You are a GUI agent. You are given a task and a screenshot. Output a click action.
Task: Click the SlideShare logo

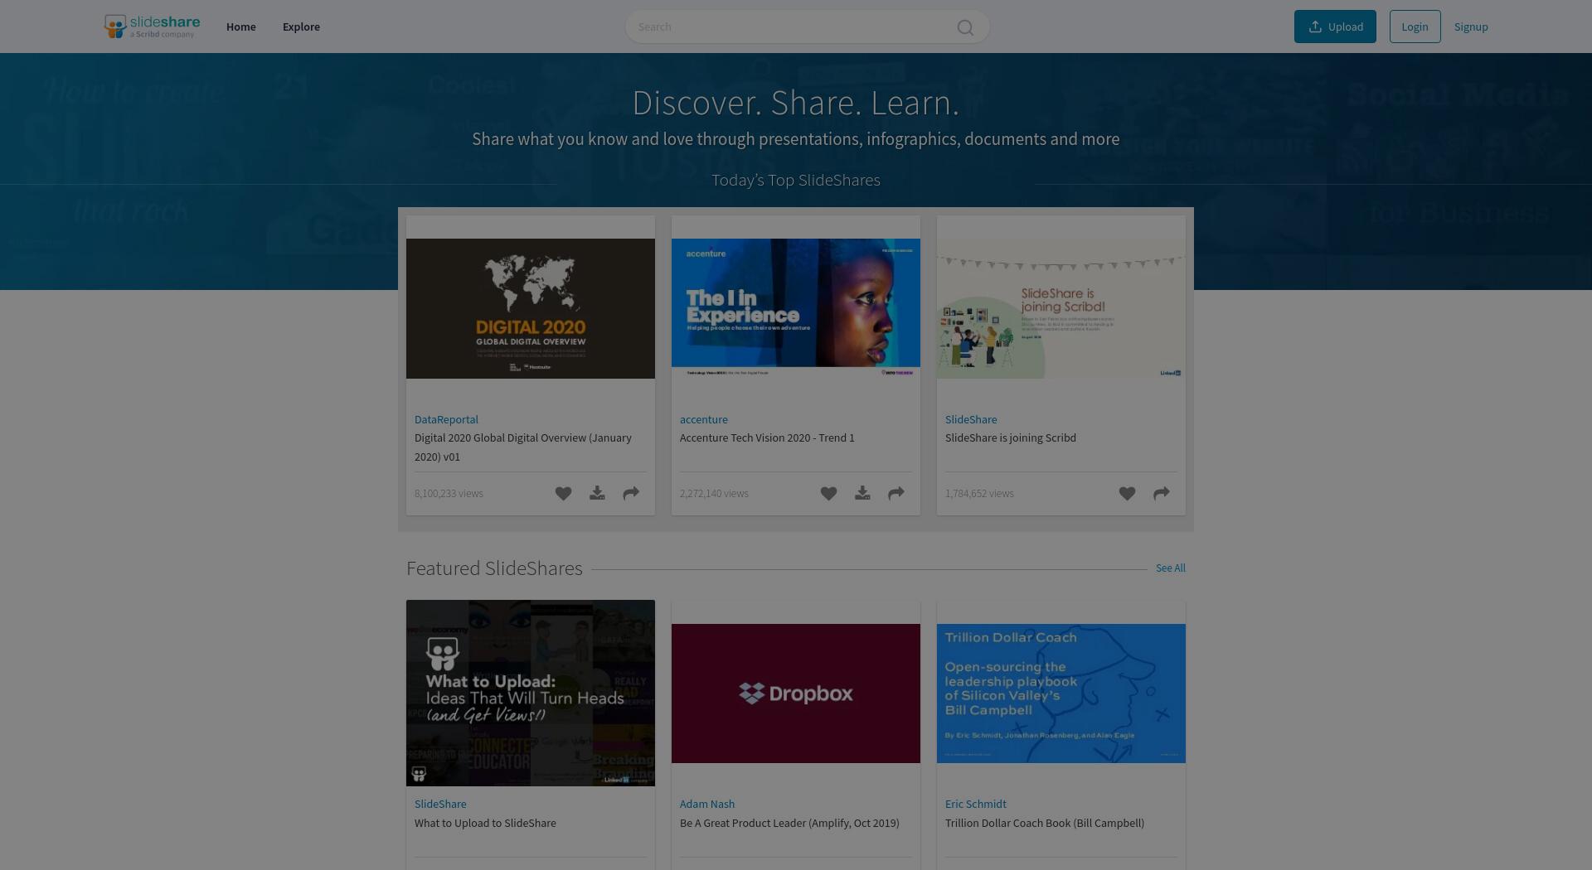152,27
